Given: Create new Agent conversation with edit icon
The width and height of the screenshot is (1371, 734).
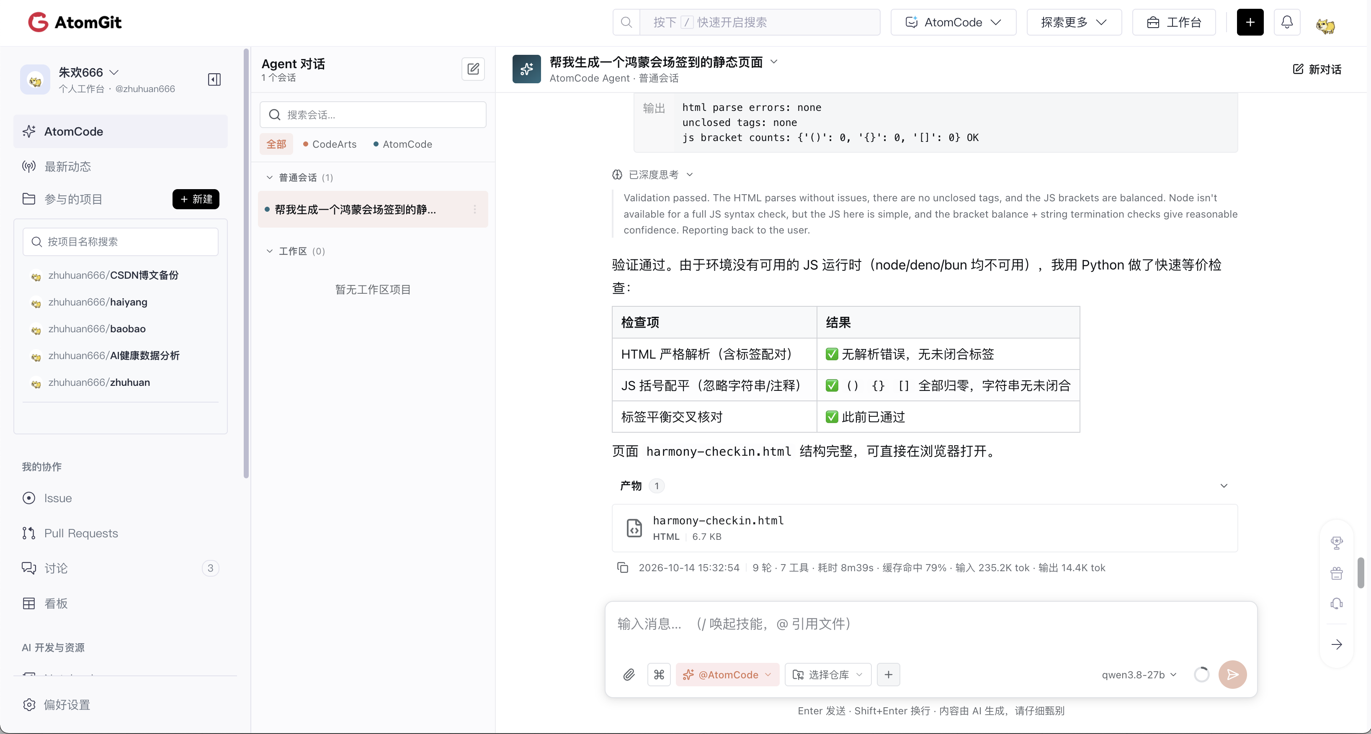Looking at the screenshot, I should coord(473,69).
